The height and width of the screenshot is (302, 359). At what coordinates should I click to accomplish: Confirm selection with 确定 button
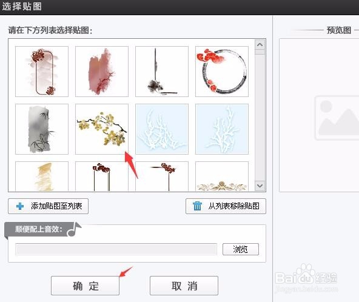[85, 286]
